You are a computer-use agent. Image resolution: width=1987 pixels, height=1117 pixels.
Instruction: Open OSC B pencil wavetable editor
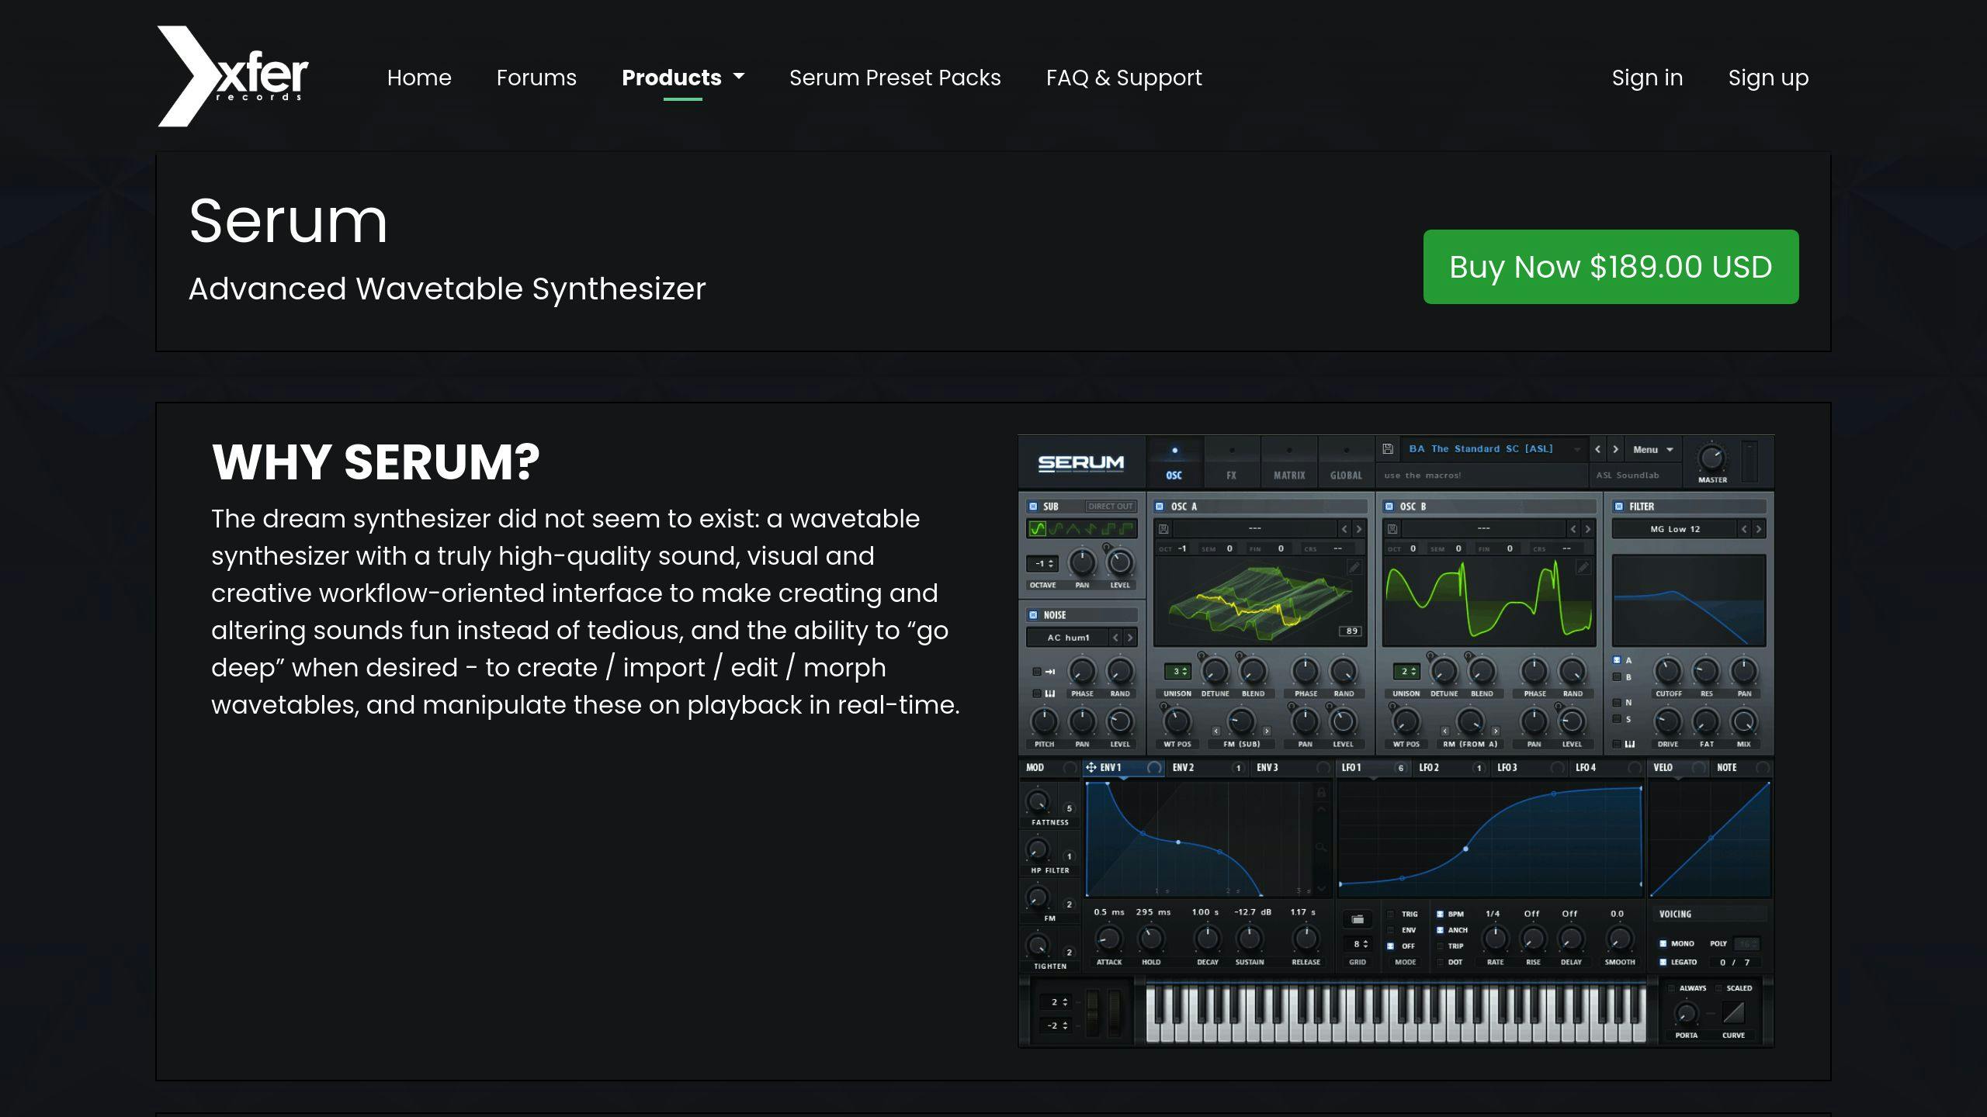click(1583, 567)
